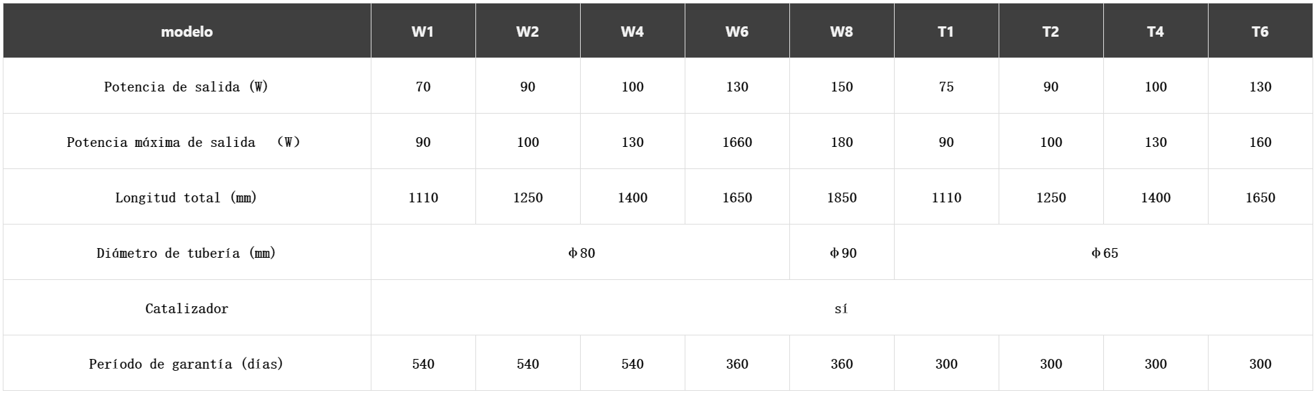Select the Φ80 diameter cell

coord(581,252)
